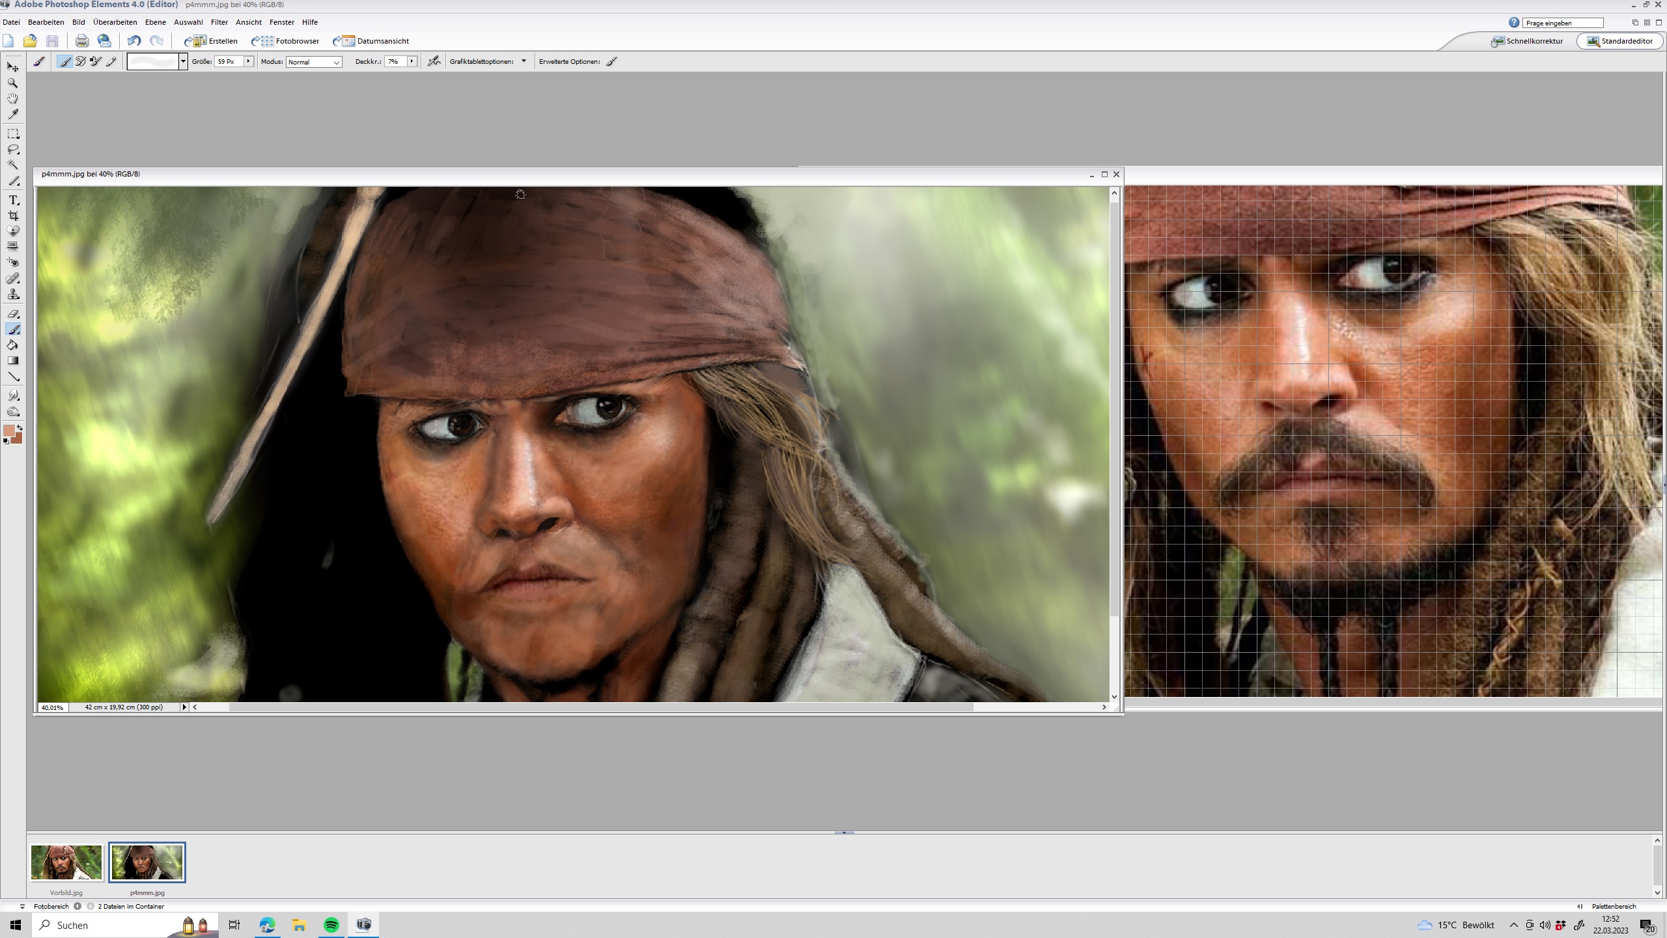The height and width of the screenshot is (938, 1667).
Task: Select the Zoom magnifier tool
Action: 12,83
